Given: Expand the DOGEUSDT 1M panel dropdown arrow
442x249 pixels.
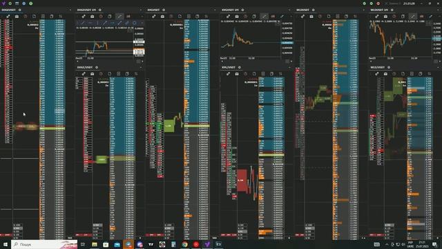Looking at the screenshot, I should coord(141,10).
